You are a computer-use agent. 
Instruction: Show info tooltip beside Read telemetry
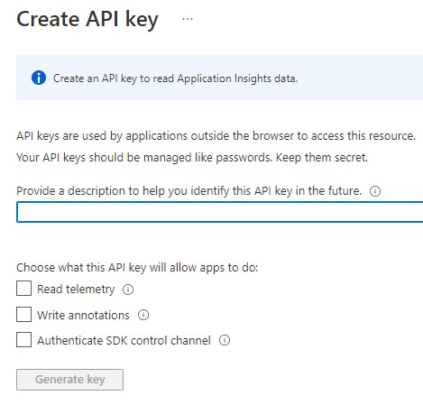128,290
